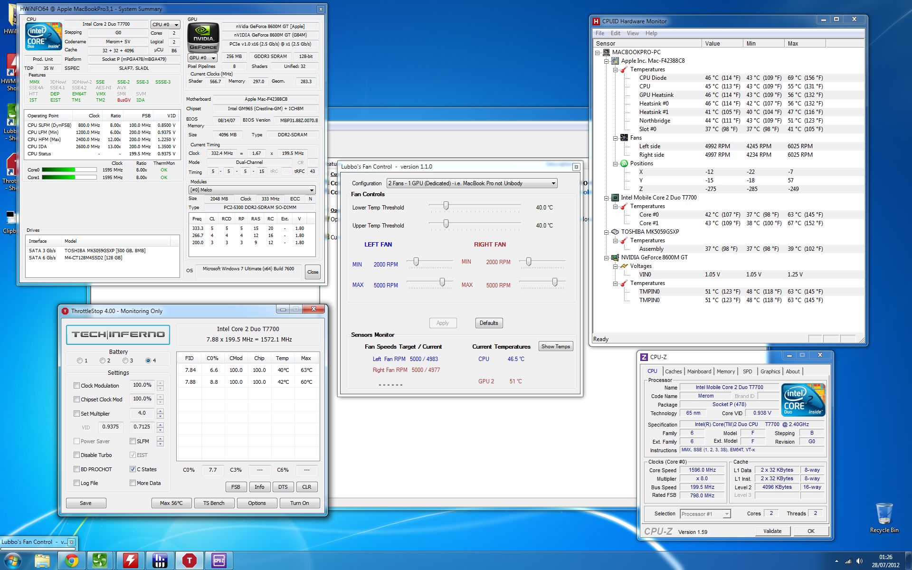Click the Lower Temp Threshold slider handle
912x570 pixels.
(446, 206)
